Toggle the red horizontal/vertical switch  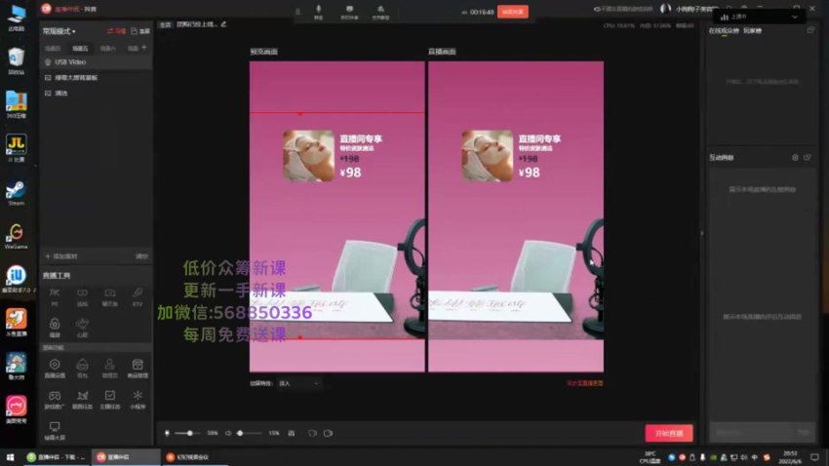(x=116, y=31)
